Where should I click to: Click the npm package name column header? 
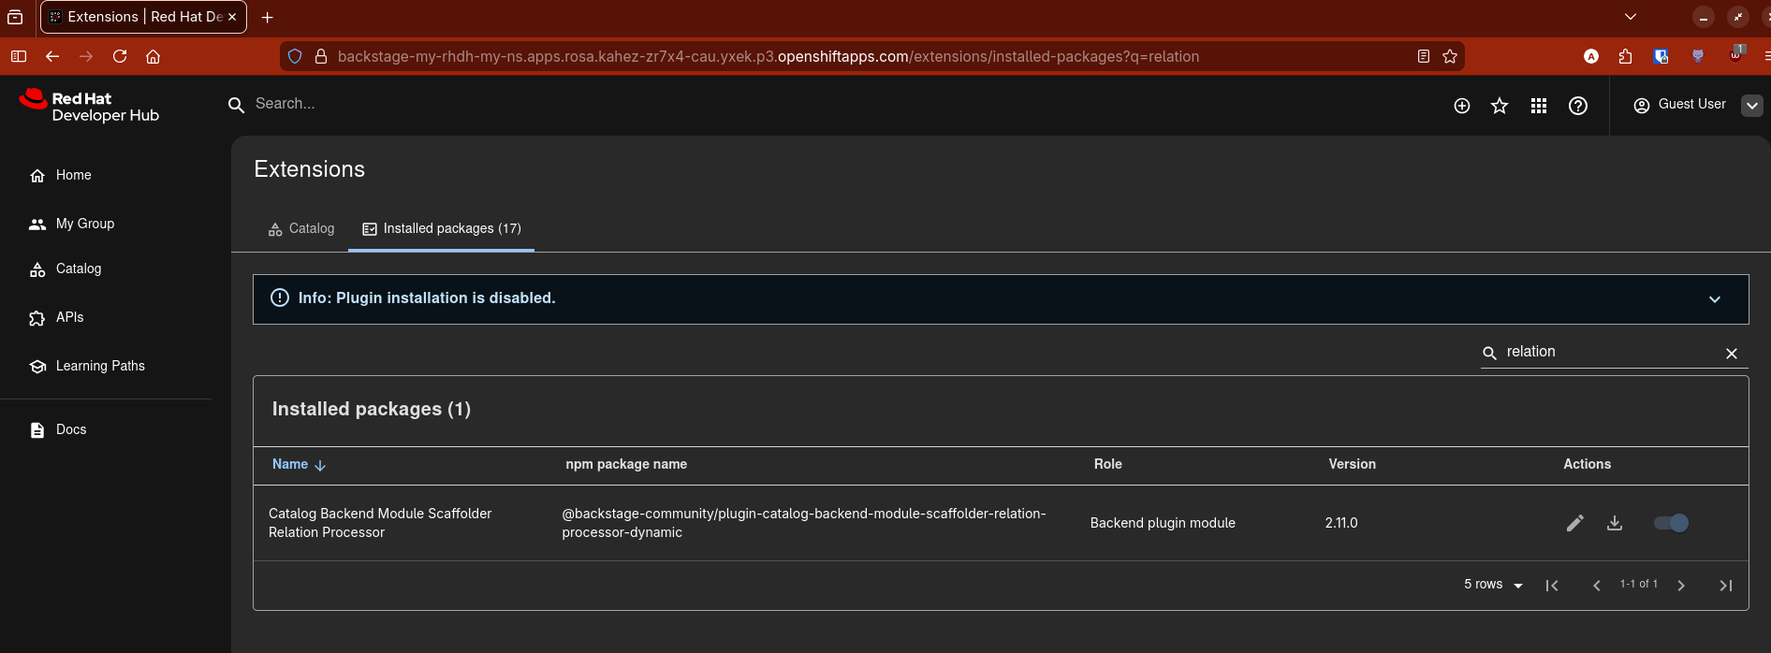pyautogui.click(x=626, y=464)
